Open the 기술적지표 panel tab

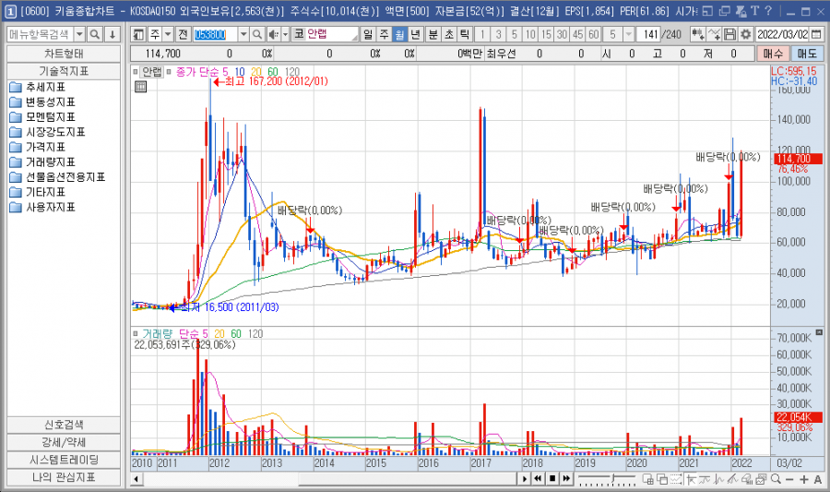64,71
